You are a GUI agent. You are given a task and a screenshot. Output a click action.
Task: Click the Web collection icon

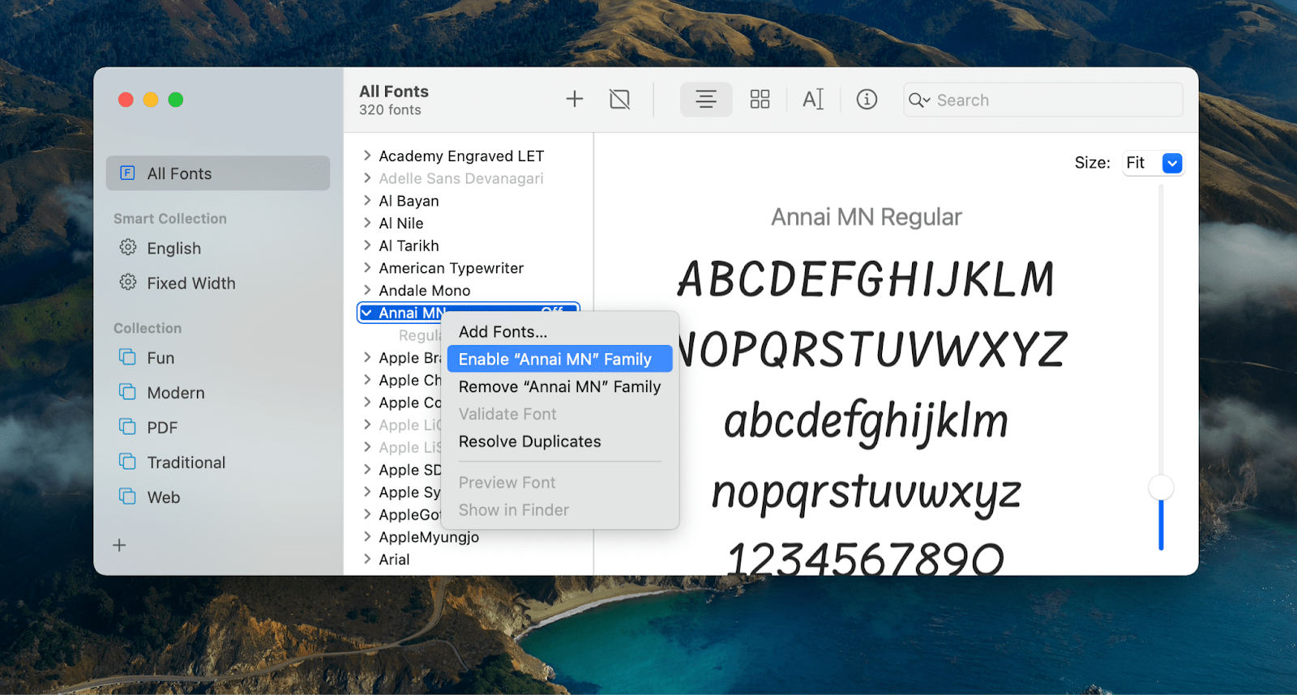click(x=127, y=496)
